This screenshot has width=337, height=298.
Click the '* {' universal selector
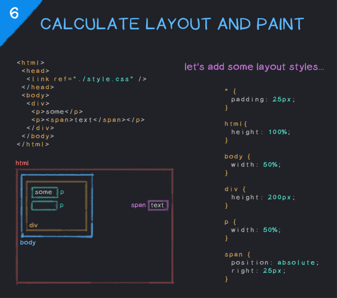point(231,91)
